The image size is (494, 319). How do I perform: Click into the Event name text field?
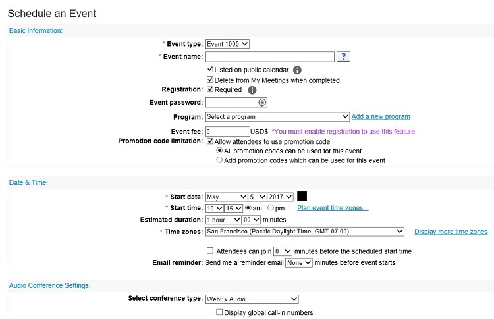pyautogui.click(x=269, y=57)
